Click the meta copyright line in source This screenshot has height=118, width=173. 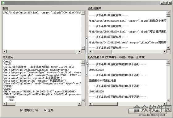[x=42, y=75]
